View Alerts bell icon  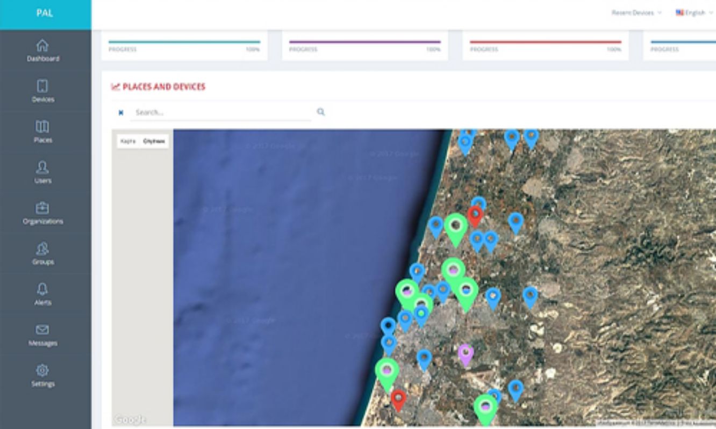[x=42, y=290]
